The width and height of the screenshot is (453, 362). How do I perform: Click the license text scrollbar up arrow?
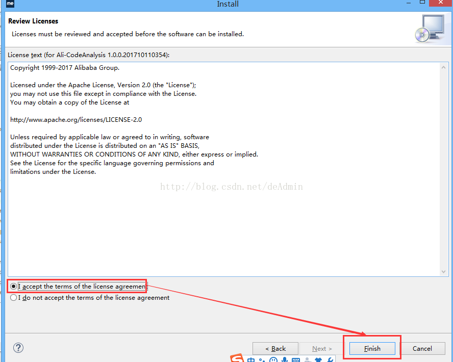tap(443, 67)
